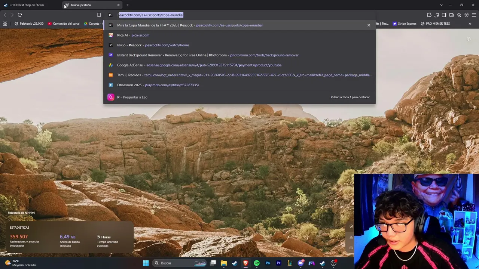Select the Copa Mundial de la FIFA suggestion
479x269 pixels.
[x=239, y=25]
